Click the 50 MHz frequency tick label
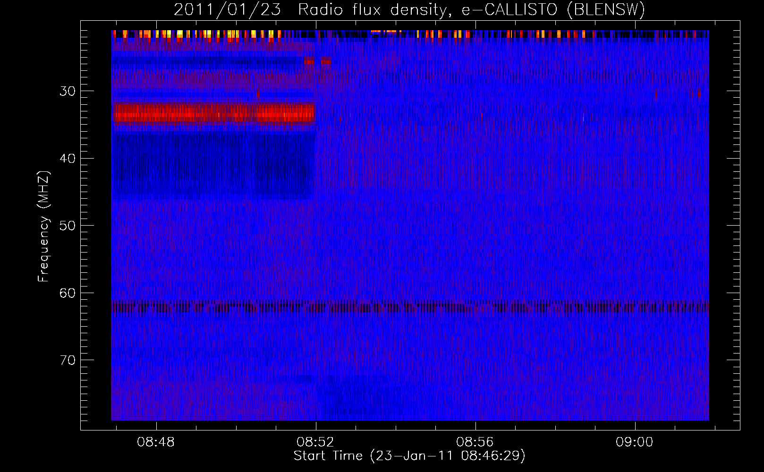The width and height of the screenshot is (764, 472). click(68, 226)
